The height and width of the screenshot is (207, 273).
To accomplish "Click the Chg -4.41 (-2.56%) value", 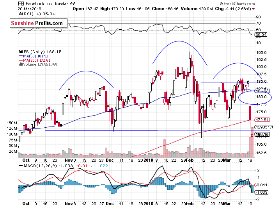I will pos(233,9).
